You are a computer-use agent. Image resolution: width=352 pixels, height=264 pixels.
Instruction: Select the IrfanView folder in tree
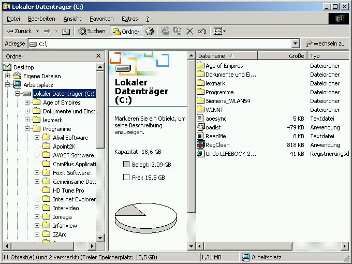pos(65,226)
